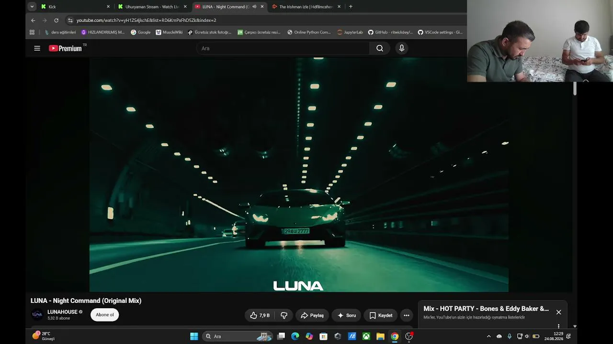Image resolution: width=613 pixels, height=344 pixels.
Task: Open taskbar clock showing 12:29
Action: coord(554,336)
